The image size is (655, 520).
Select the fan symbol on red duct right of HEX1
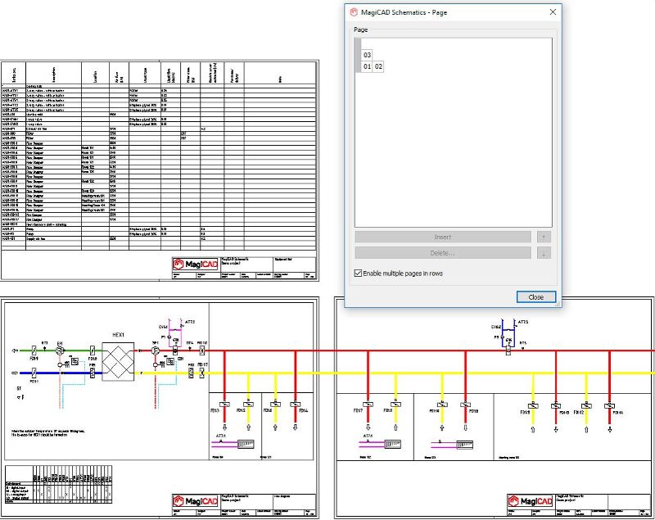(156, 350)
